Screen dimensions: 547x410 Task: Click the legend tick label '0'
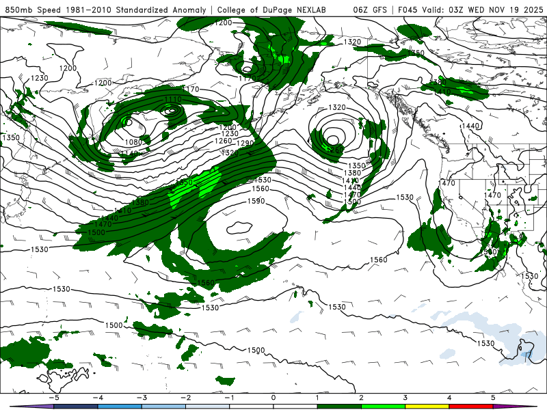(x=273, y=398)
